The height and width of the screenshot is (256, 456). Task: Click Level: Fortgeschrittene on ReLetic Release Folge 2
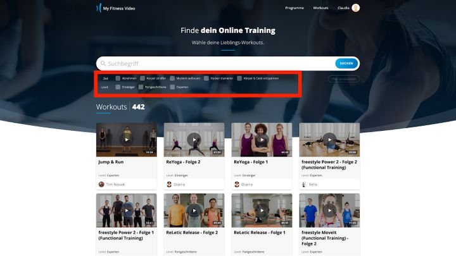click(x=182, y=252)
